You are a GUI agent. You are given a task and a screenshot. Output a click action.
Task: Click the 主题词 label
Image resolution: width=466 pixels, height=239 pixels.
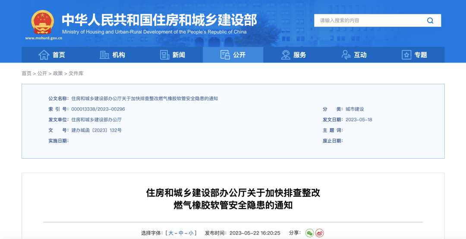click(333, 130)
